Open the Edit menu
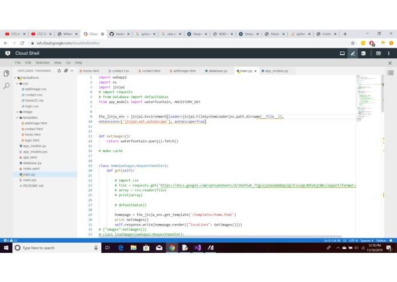The image size is (397, 282). [28, 63]
